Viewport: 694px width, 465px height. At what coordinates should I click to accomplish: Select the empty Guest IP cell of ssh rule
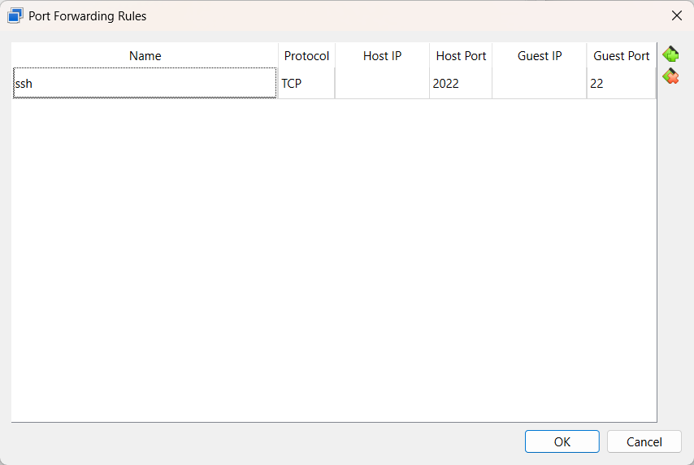[539, 83]
